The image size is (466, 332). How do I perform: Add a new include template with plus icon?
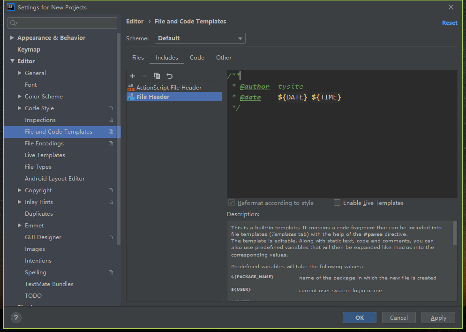[133, 76]
